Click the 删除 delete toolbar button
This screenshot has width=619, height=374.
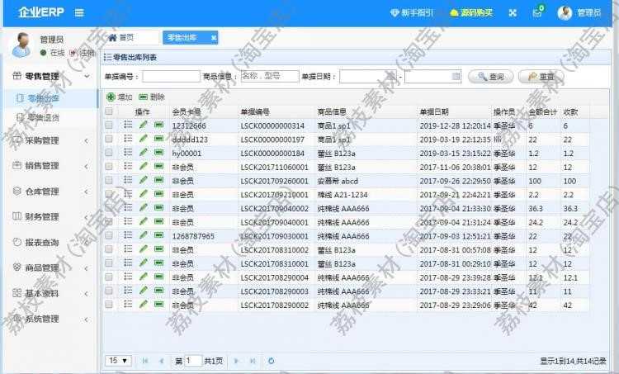click(152, 97)
